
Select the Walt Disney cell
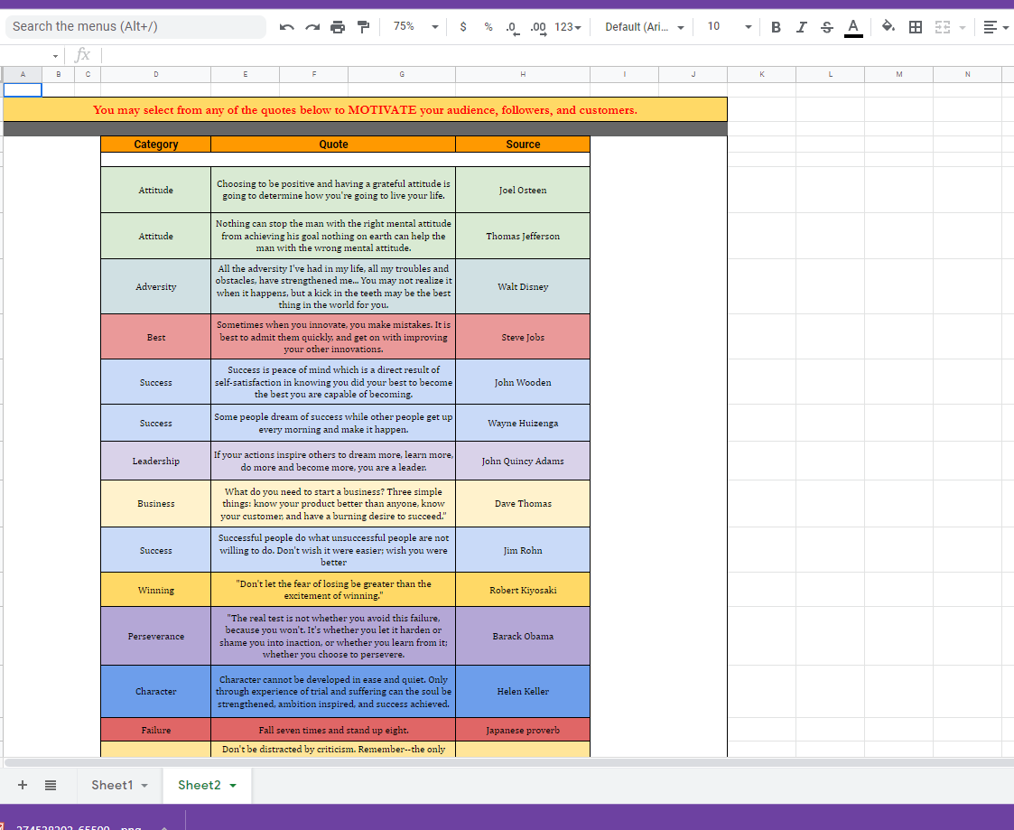coord(523,286)
